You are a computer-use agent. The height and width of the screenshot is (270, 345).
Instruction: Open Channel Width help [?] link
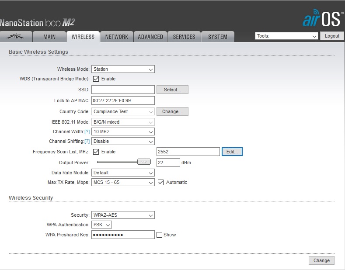click(x=87, y=132)
